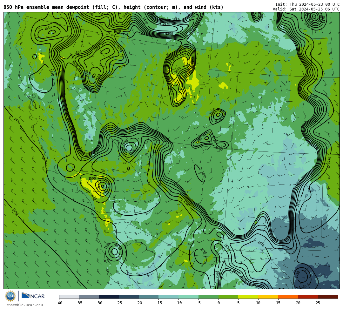
Task: Click the colorbar tick label -25
Action: click(x=118, y=303)
